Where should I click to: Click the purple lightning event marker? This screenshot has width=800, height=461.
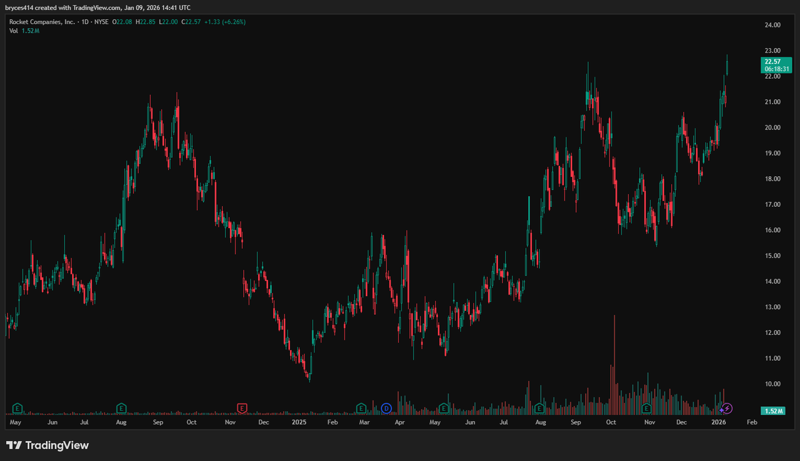point(728,408)
